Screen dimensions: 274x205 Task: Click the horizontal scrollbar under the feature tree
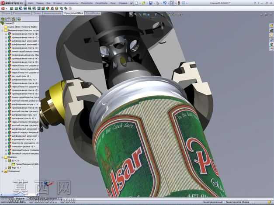pos(19,195)
